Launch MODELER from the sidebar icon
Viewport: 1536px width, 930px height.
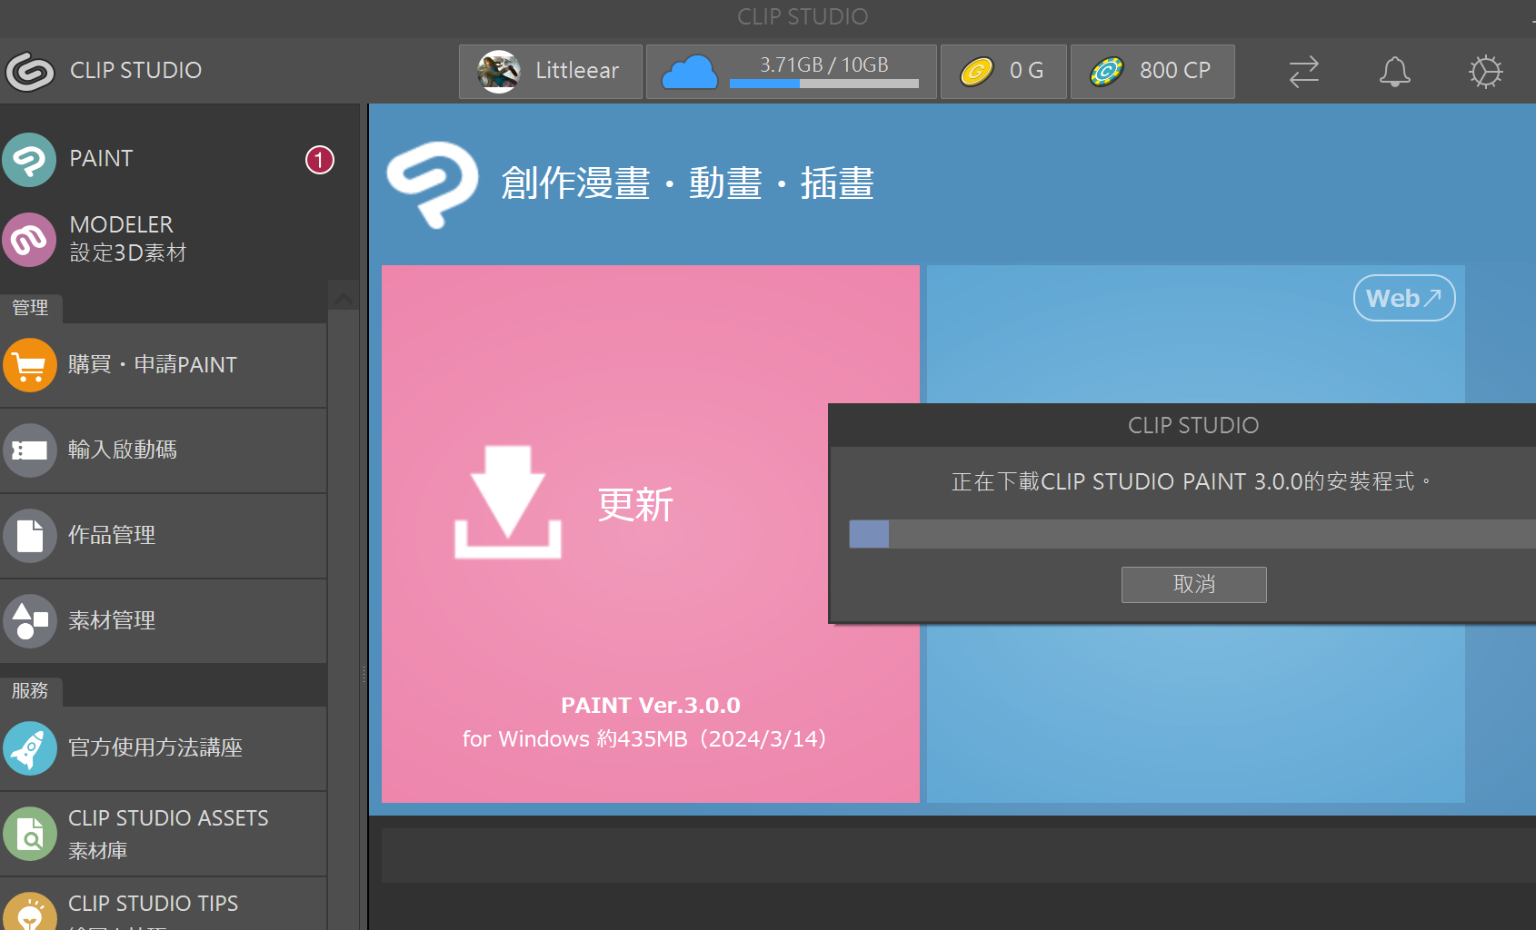pyautogui.click(x=29, y=240)
